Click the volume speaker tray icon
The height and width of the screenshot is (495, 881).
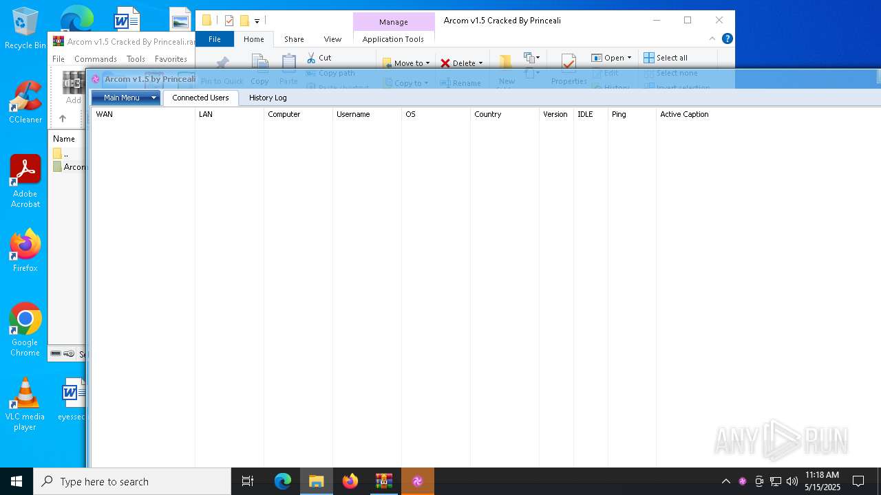792,481
